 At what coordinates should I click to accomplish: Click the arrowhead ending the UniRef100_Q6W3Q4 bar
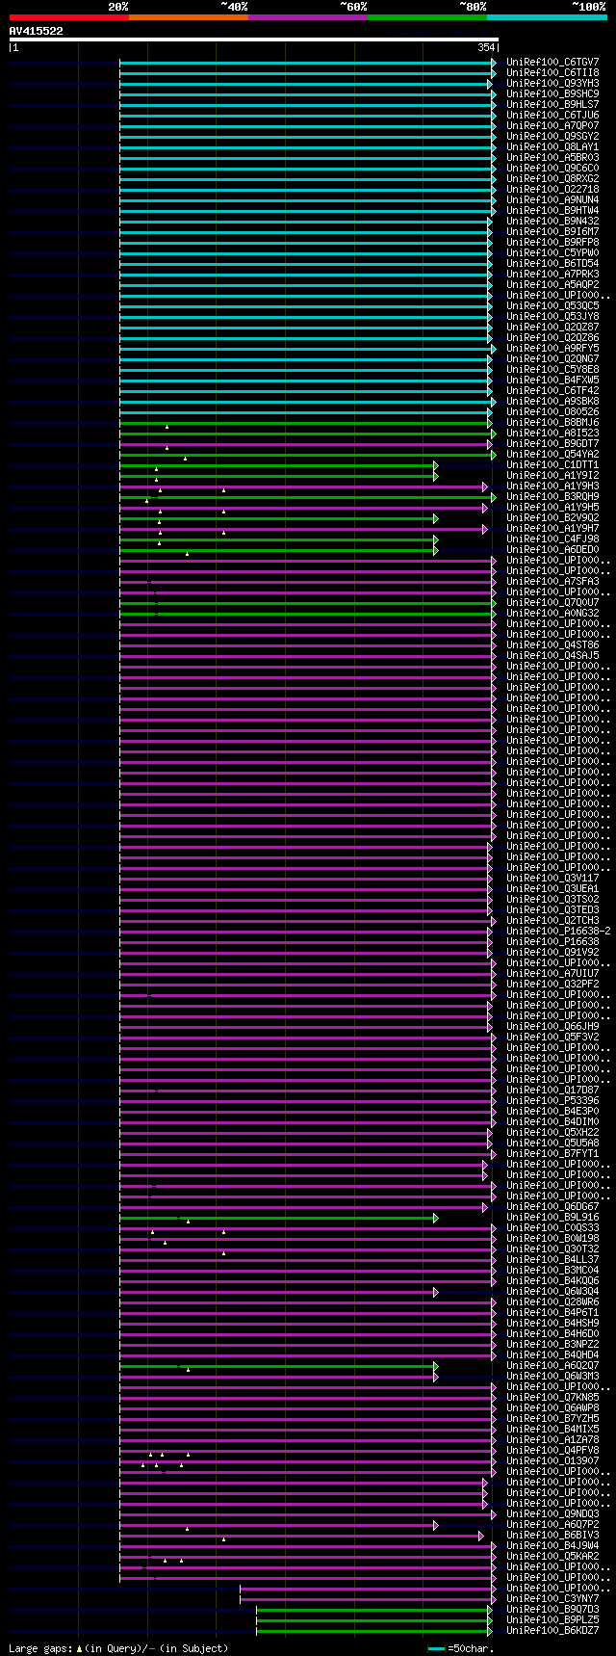[436, 1292]
